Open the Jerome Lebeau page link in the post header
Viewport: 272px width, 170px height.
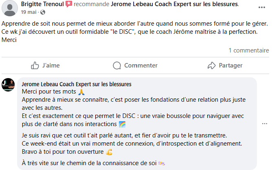tap(169, 4)
